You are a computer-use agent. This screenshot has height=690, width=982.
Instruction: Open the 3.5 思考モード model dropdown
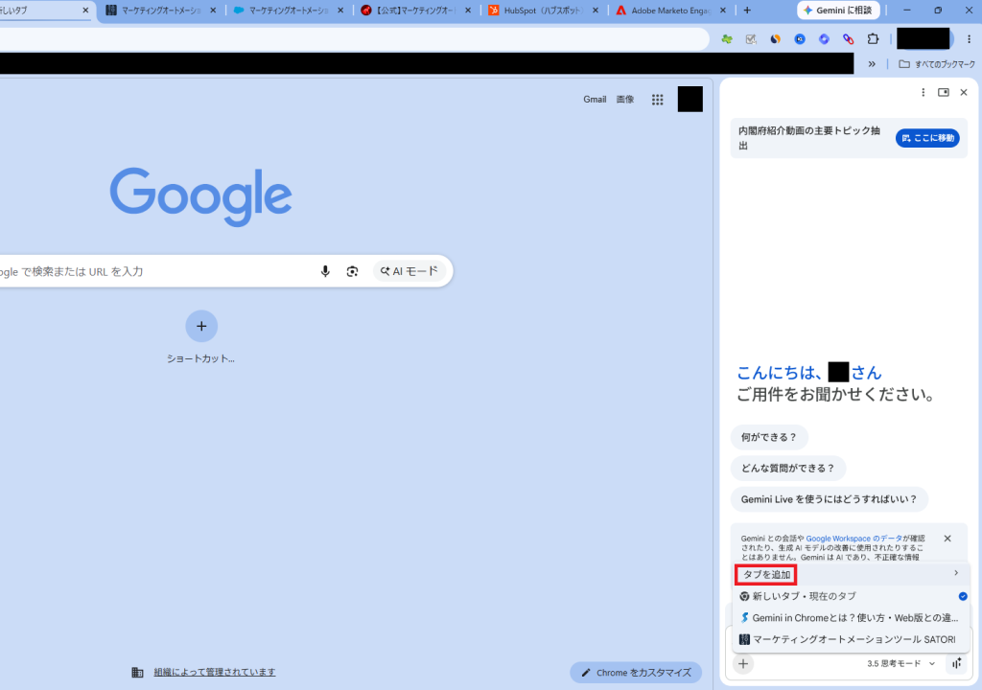coord(901,664)
